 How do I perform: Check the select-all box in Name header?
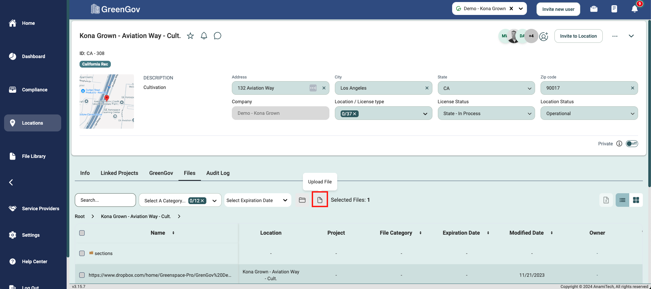click(82, 233)
